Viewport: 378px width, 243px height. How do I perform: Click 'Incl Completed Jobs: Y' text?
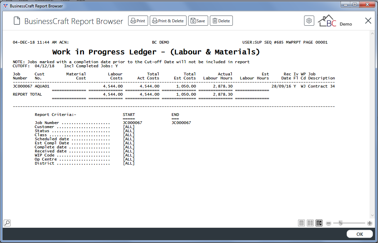pyautogui.click(x=91, y=66)
